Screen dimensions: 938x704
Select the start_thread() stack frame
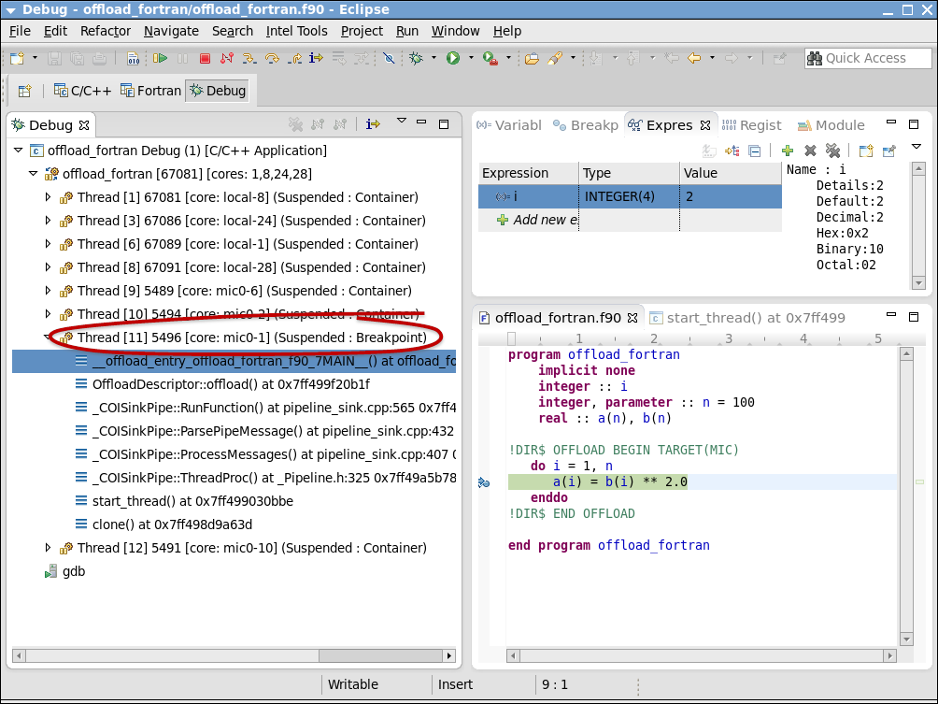pyautogui.click(x=192, y=501)
